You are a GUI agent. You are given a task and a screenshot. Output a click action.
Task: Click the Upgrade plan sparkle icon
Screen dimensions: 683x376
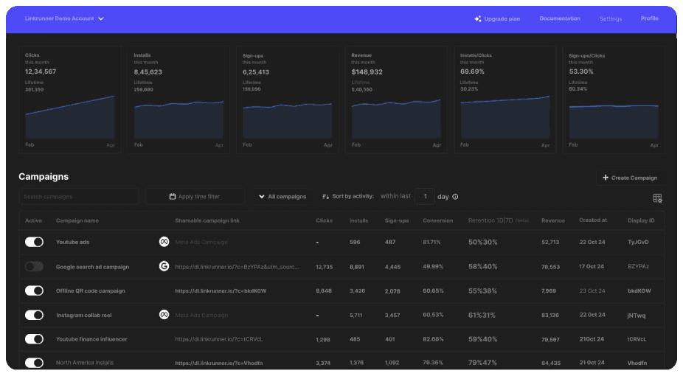(478, 18)
